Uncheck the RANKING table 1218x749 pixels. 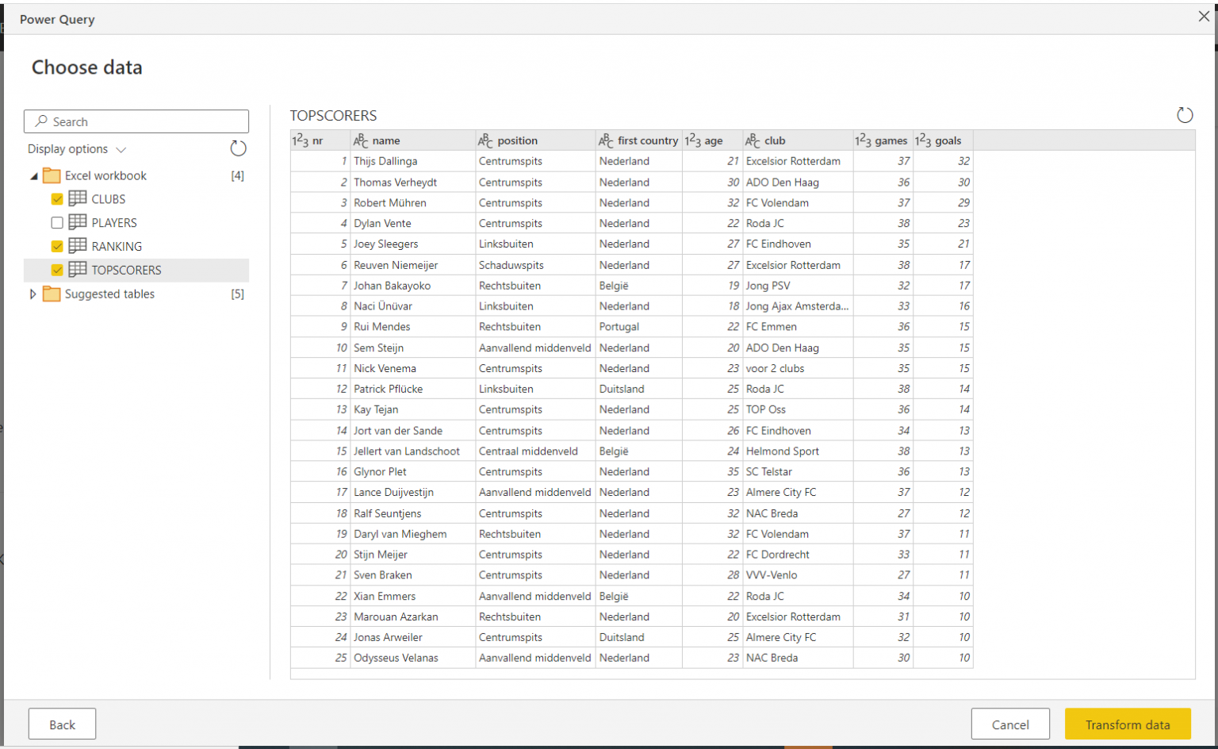(56, 246)
